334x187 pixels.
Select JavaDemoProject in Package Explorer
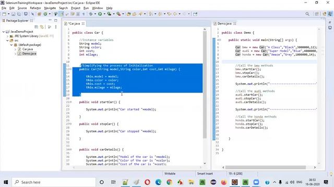tap(22, 32)
